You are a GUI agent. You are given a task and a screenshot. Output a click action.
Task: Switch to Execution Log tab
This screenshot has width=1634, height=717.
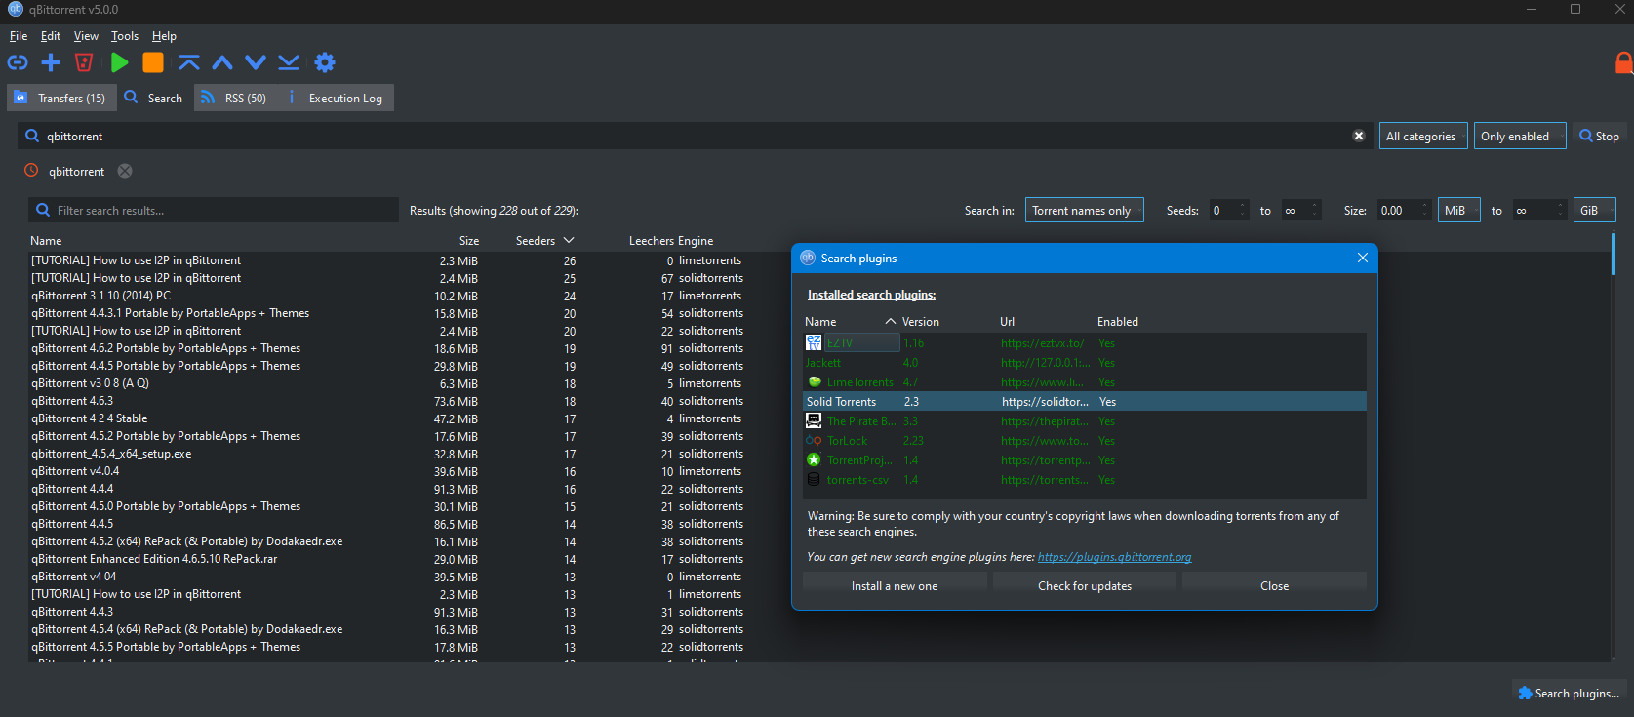337,98
